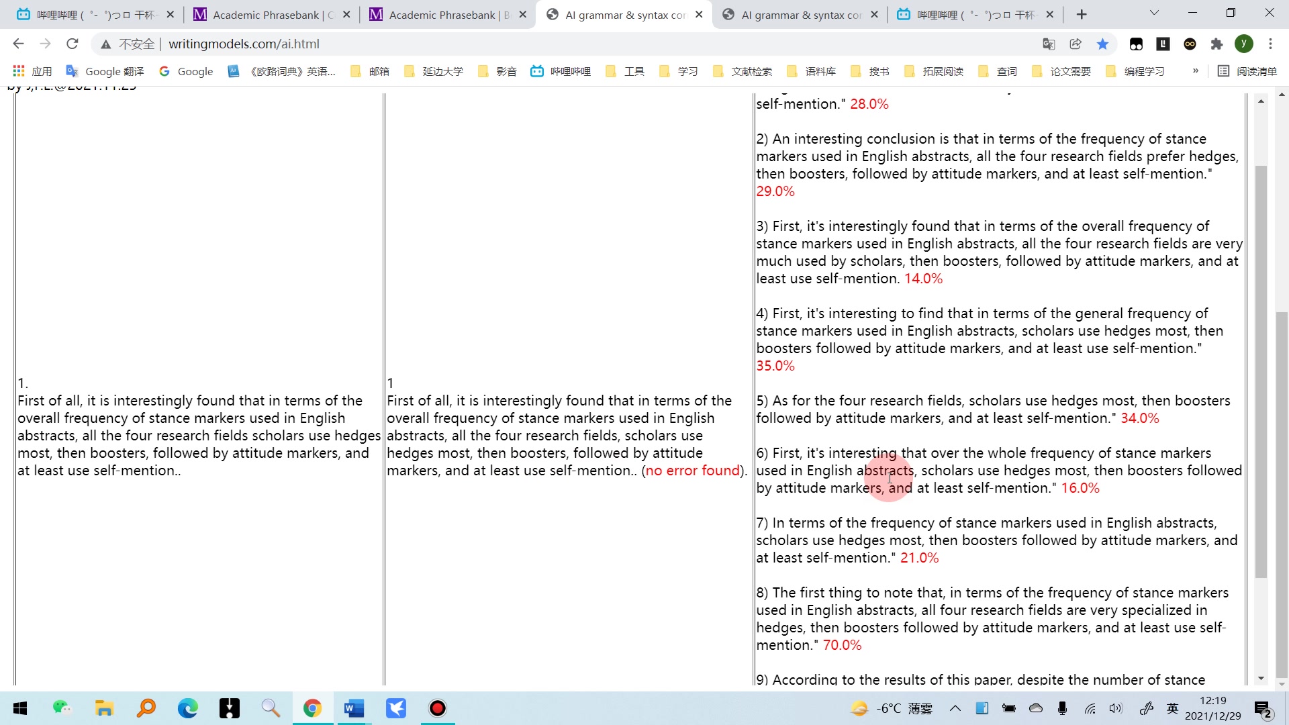This screenshot has height=725, width=1289.
Task: Open a new browser tab
Action: (x=1082, y=14)
